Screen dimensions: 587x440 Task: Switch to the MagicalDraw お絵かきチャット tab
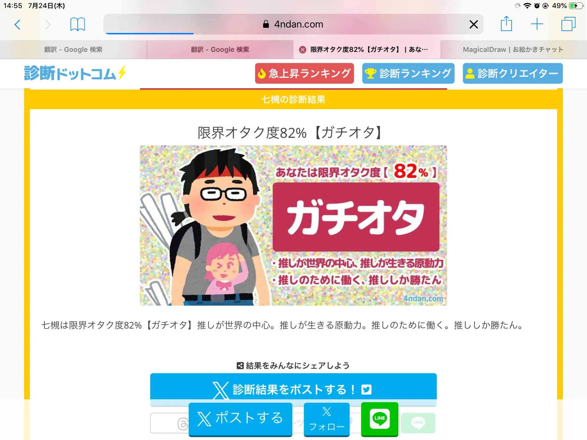click(x=514, y=50)
